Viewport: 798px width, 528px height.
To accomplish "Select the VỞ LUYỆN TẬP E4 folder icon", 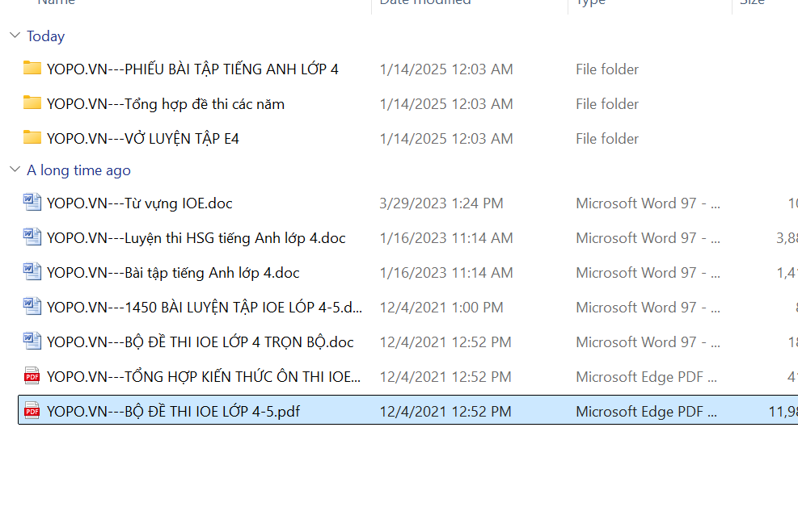I will click(x=32, y=138).
